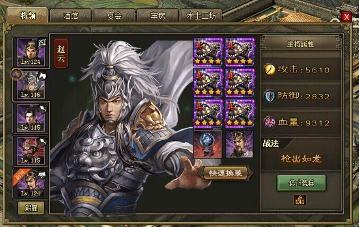Open the bottom-right 真 equipment slot

point(240,113)
